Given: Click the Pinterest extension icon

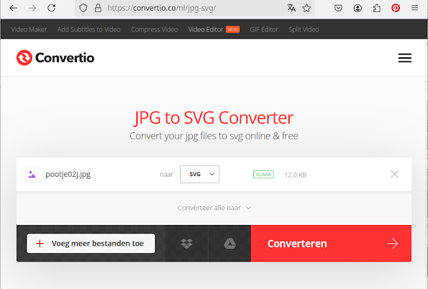Looking at the screenshot, I should click(395, 8).
